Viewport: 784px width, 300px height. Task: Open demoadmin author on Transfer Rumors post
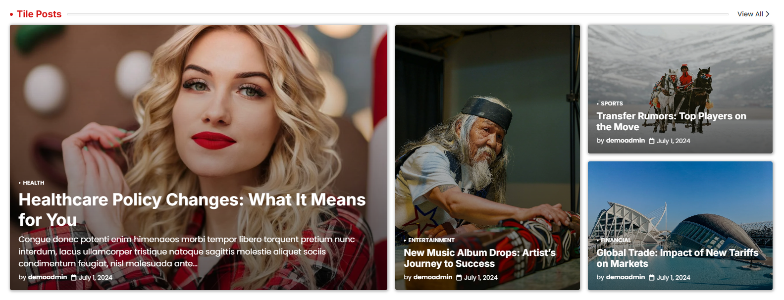point(626,141)
